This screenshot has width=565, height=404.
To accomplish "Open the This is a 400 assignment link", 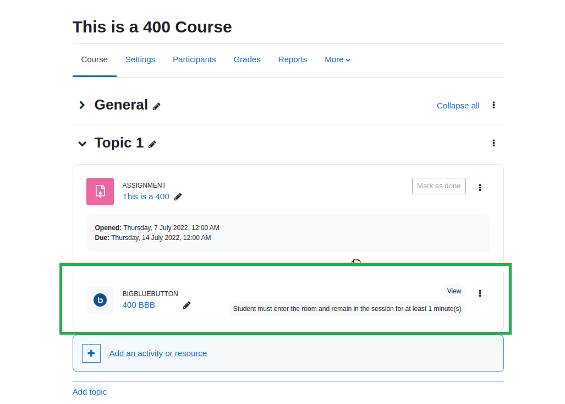I will 146,197.
